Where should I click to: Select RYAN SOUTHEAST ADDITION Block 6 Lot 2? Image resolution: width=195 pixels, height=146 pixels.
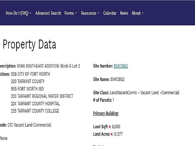point(48,66)
